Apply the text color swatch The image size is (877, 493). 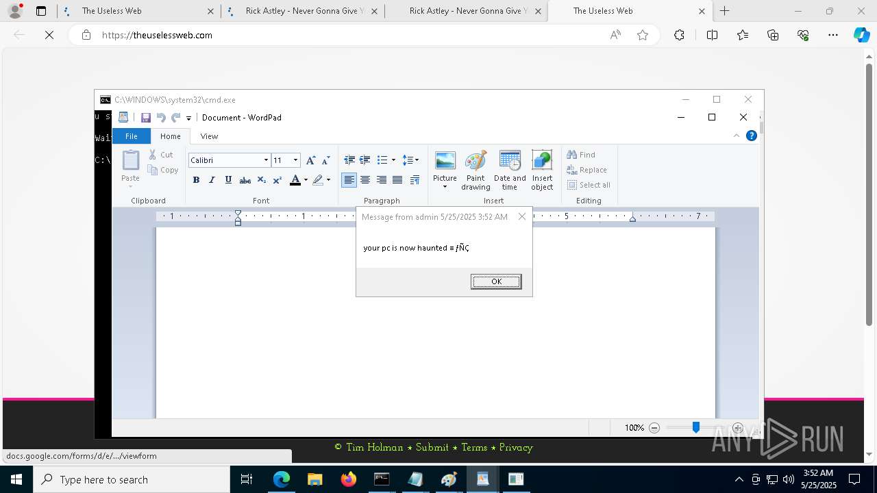point(295,180)
